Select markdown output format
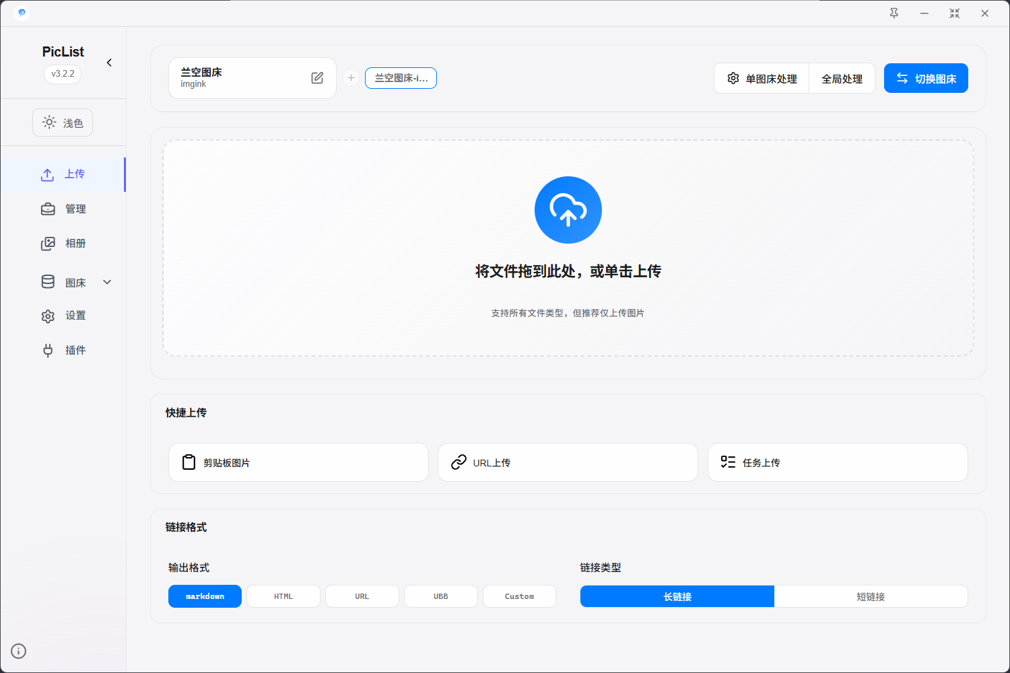 tap(205, 596)
